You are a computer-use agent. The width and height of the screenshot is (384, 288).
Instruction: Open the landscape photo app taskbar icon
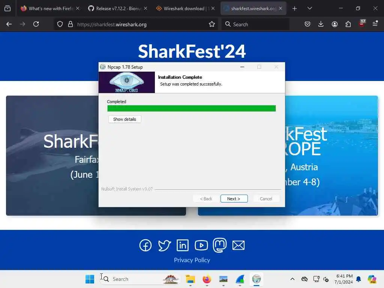(x=223, y=279)
